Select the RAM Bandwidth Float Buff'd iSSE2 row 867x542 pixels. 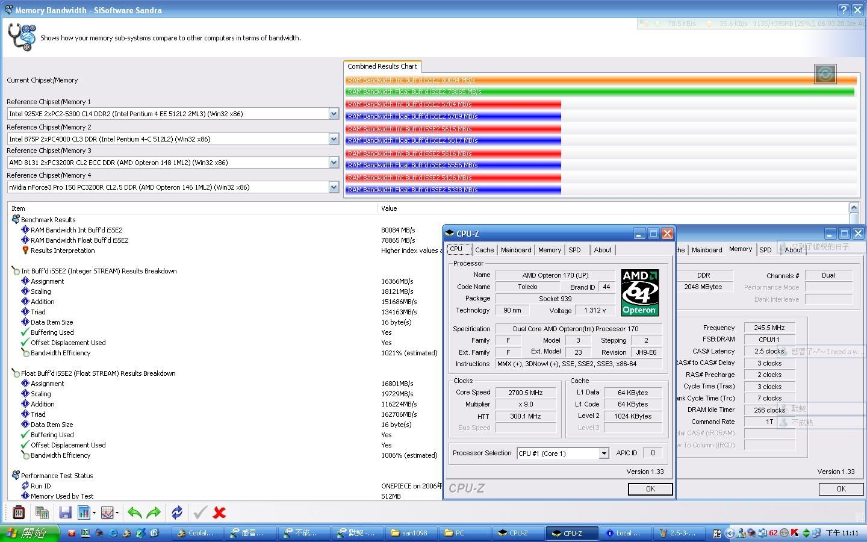226,240
